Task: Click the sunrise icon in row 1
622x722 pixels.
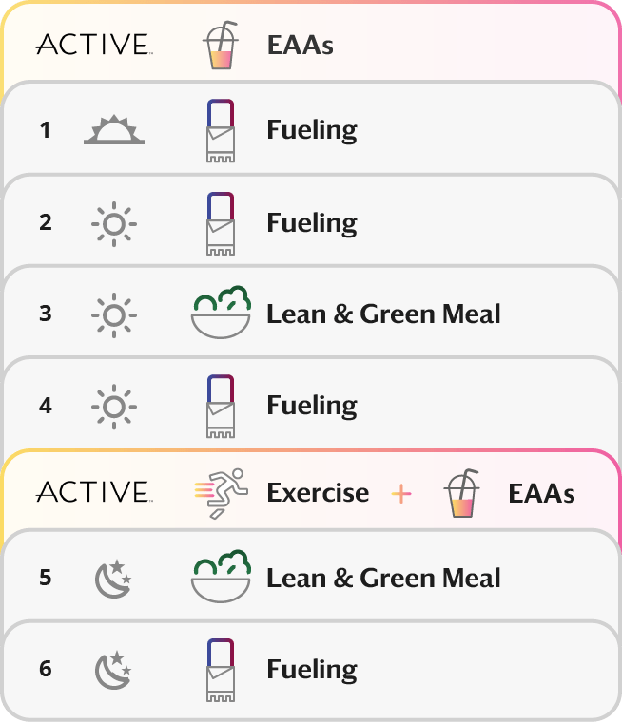Action: point(113,130)
